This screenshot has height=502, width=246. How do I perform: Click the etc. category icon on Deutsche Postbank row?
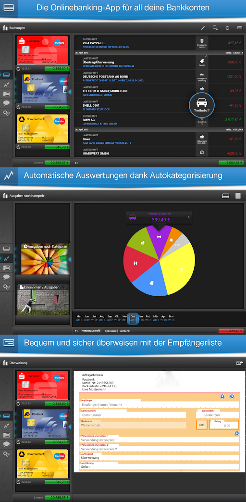click(202, 76)
